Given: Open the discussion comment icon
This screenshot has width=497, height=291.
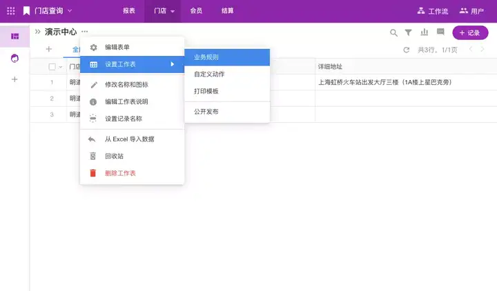Looking at the screenshot, I should (440, 32).
